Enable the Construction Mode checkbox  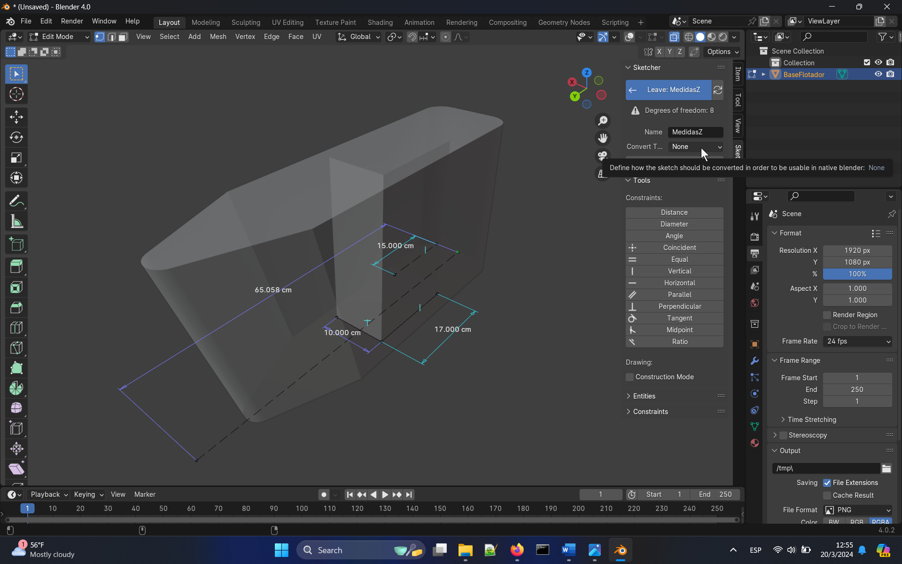pyautogui.click(x=630, y=377)
